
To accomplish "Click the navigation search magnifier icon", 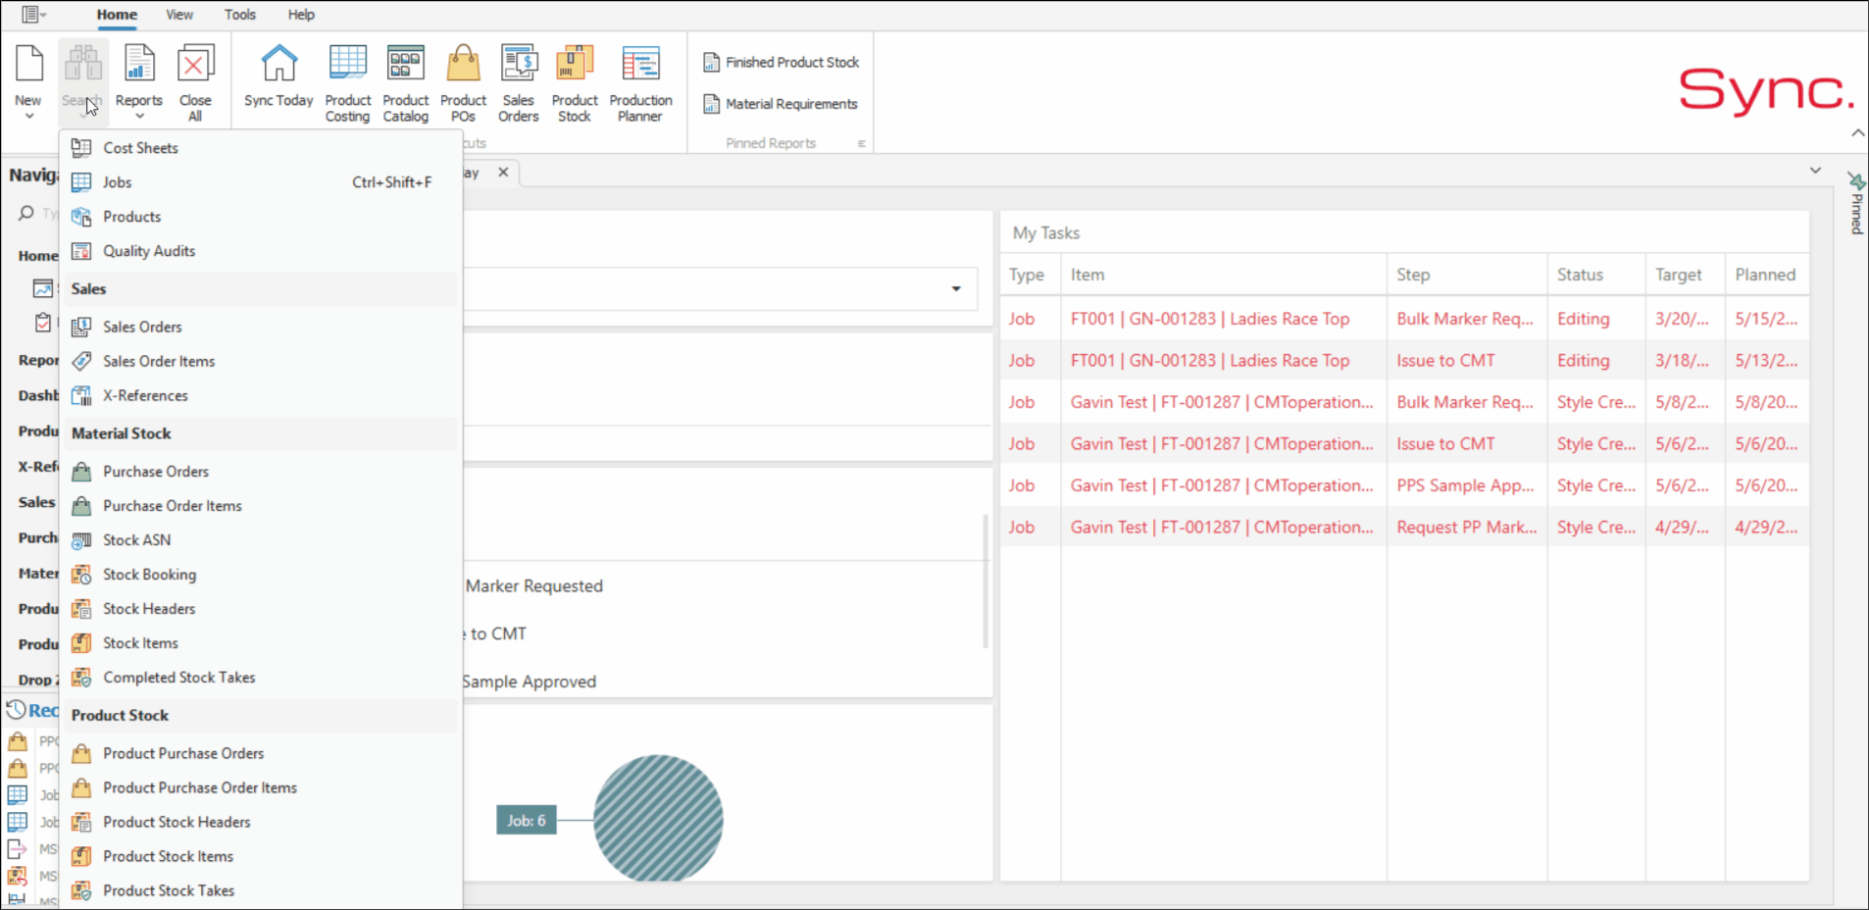I will point(26,213).
